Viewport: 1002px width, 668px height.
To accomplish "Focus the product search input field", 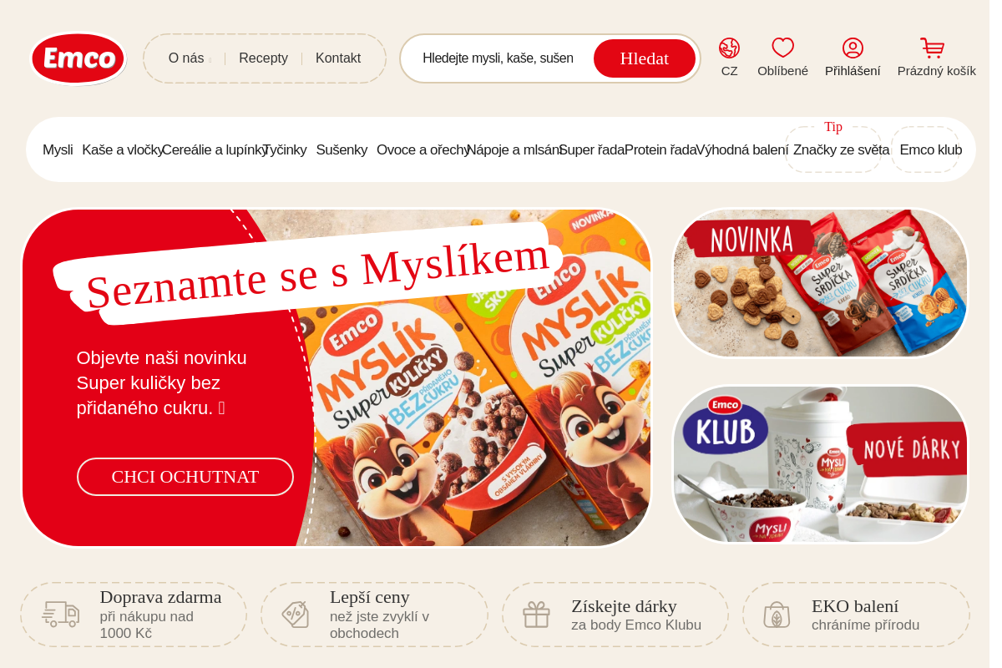I will click(498, 58).
